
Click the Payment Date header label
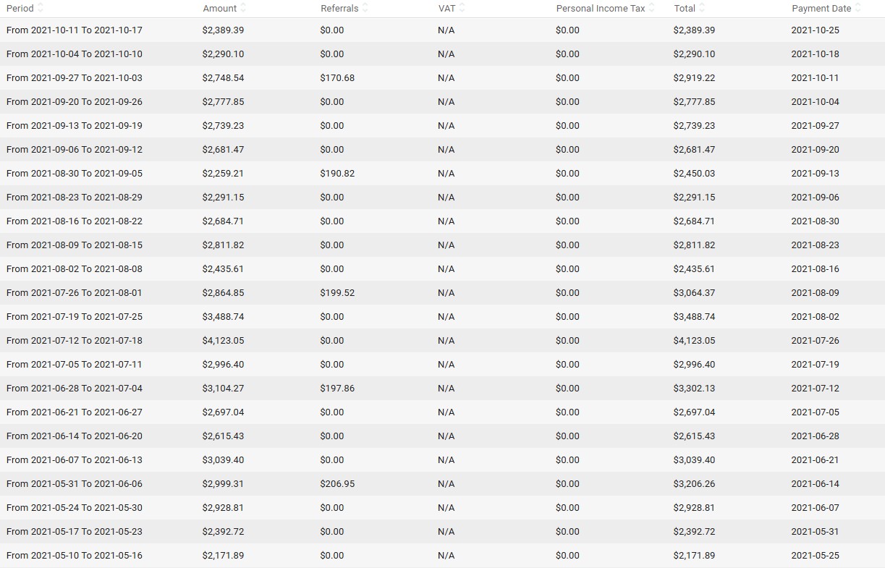pyautogui.click(x=821, y=9)
